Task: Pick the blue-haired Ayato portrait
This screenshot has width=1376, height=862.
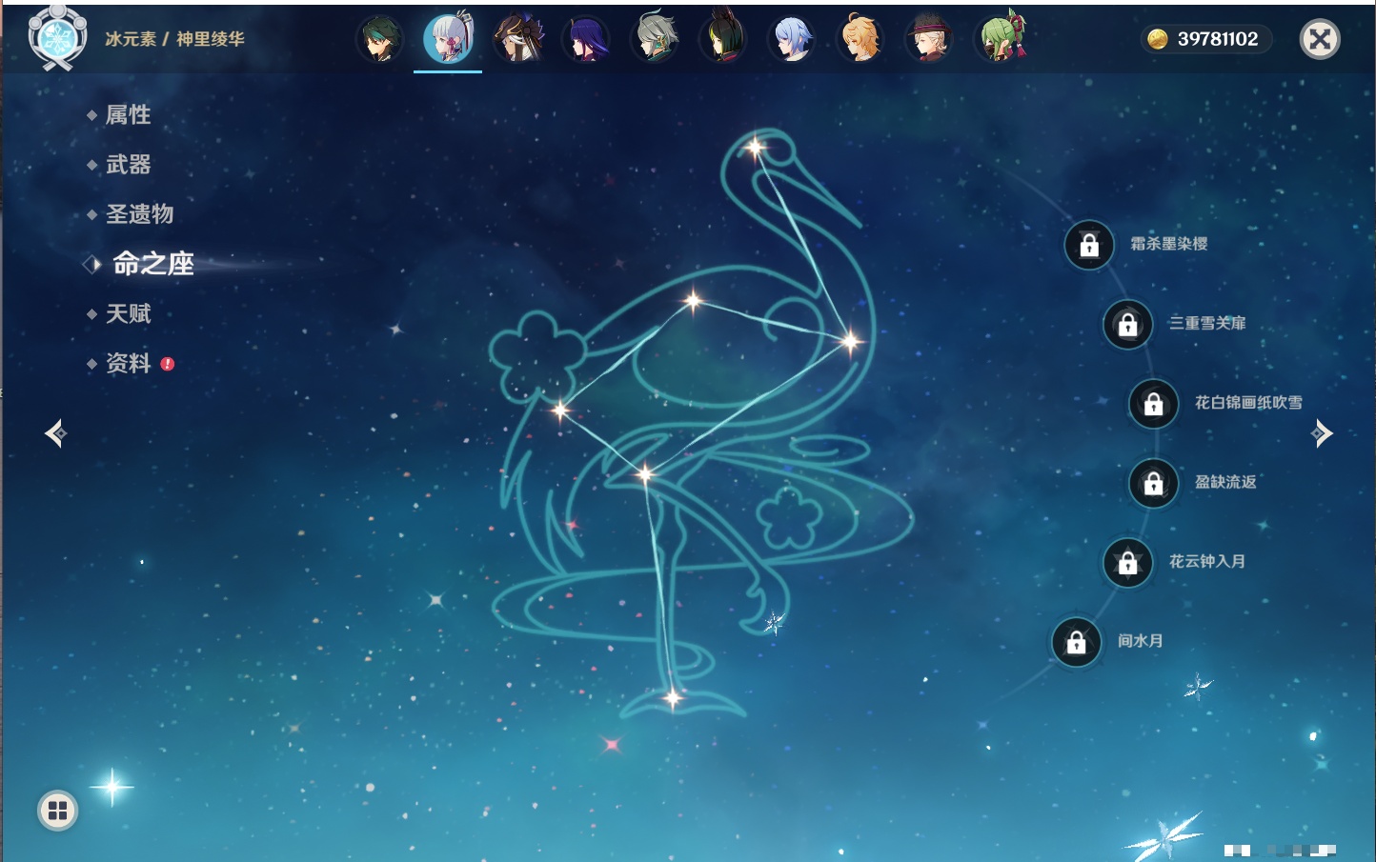Action: point(792,40)
